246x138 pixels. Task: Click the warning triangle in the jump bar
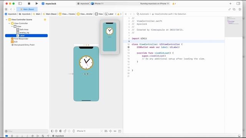[x=118, y=14]
